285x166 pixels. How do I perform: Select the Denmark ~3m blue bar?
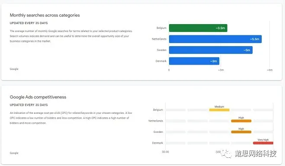194,61
